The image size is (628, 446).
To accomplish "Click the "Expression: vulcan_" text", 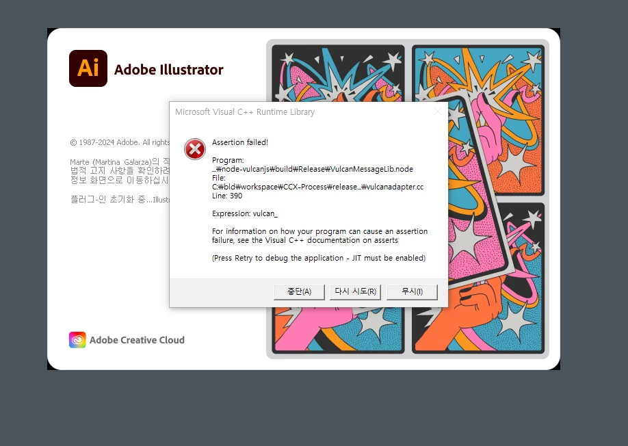I will (x=245, y=213).
